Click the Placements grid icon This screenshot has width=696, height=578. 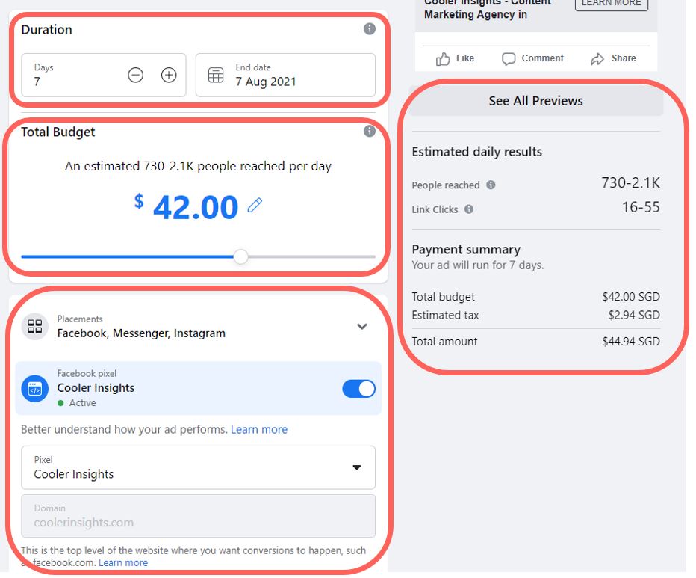click(34, 326)
